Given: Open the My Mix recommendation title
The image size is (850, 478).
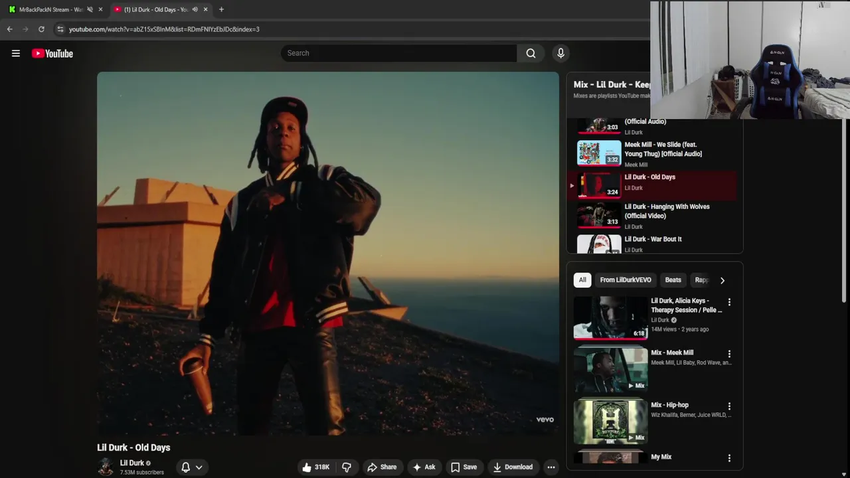Looking at the screenshot, I should [x=661, y=457].
